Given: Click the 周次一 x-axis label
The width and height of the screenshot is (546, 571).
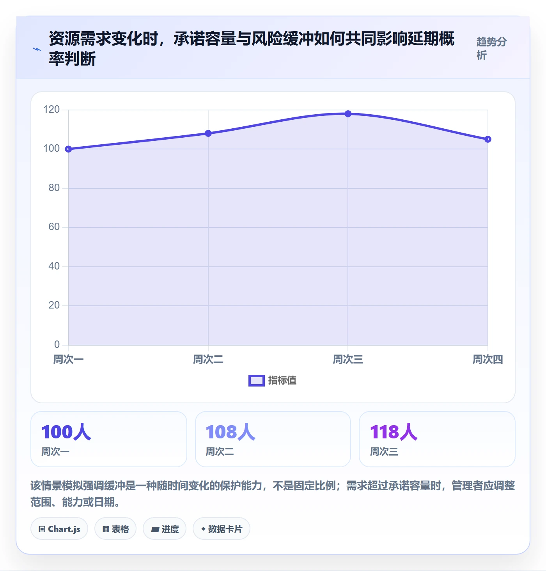Looking at the screenshot, I should click(68, 359).
